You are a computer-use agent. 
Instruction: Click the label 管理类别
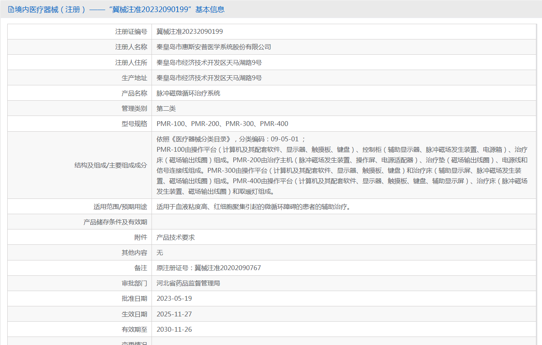(135, 108)
